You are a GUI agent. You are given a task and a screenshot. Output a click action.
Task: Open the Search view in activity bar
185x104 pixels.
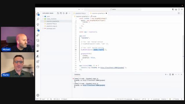(38, 19)
